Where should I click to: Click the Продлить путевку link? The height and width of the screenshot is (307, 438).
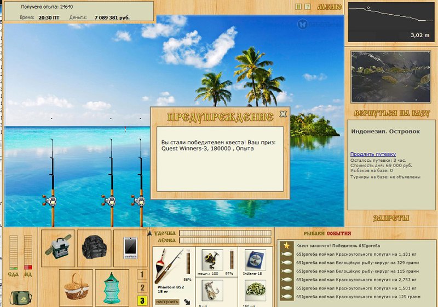(373, 154)
